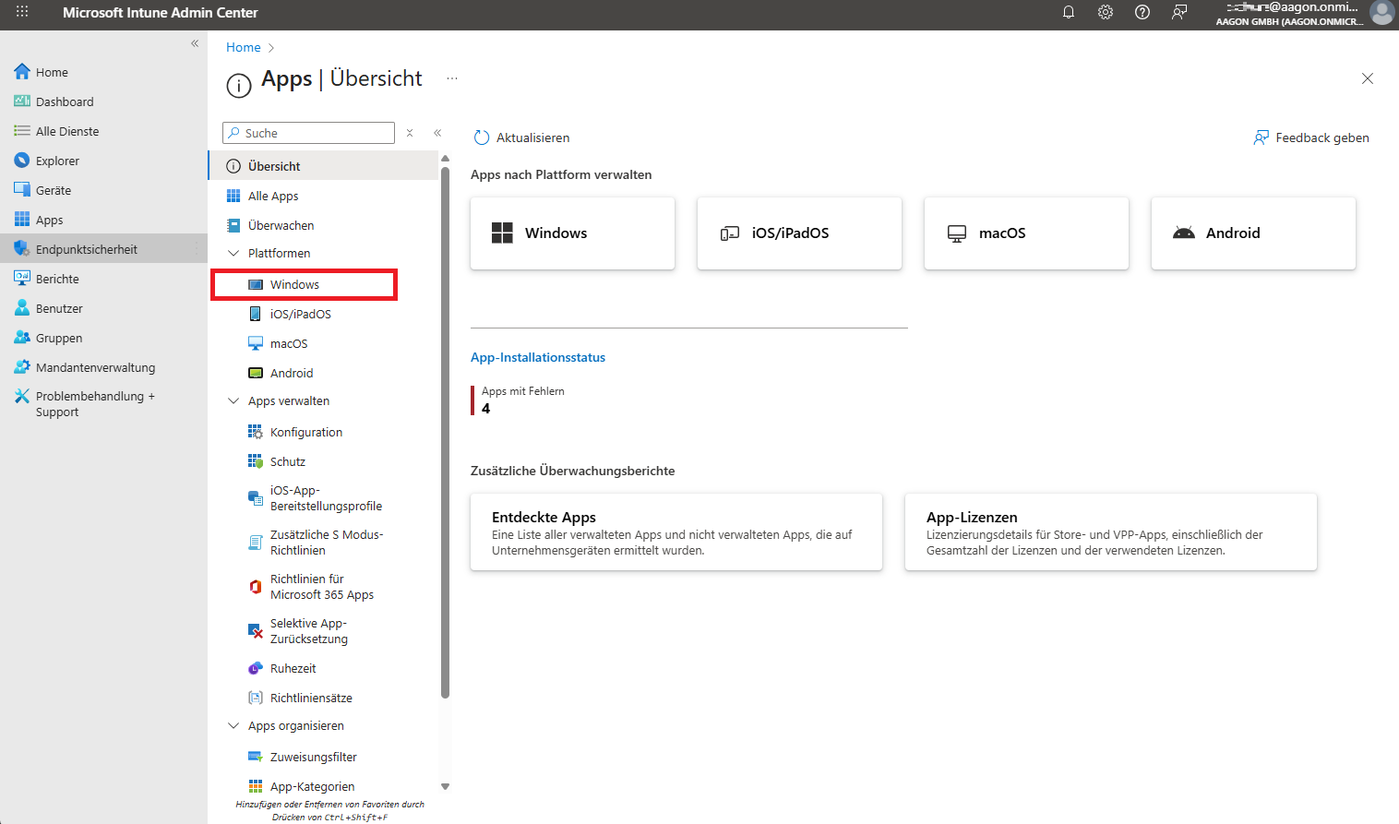
Task: Click the help question mark icon
Action: tap(1142, 13)
